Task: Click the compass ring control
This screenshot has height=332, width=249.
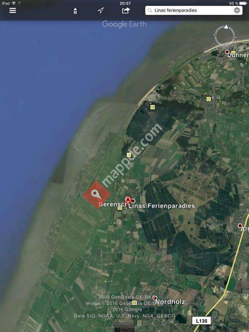Action: coord(225,35)
